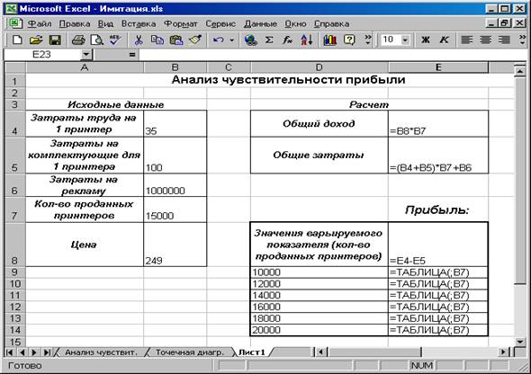Click the Edit Formula equals button
Screen dimensions: 531x374
tap(132, 55)
